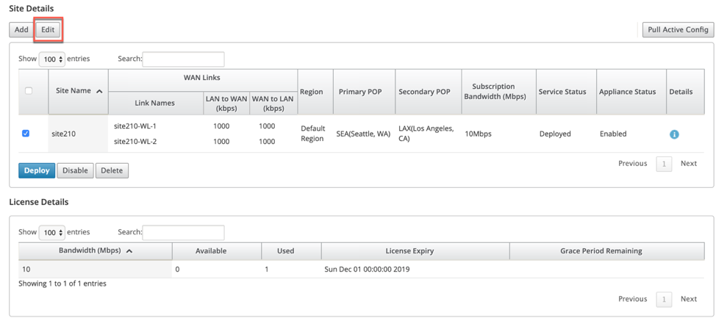Go to Previous page in Site Details

click(632, 163)
